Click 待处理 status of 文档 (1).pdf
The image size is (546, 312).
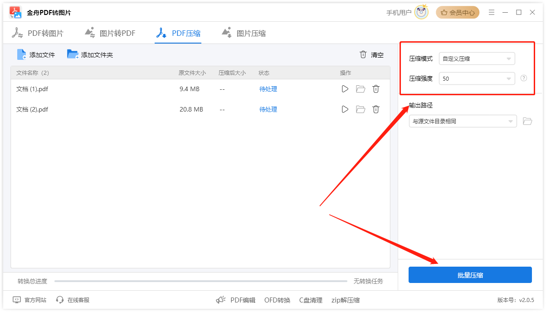[268, 89]
